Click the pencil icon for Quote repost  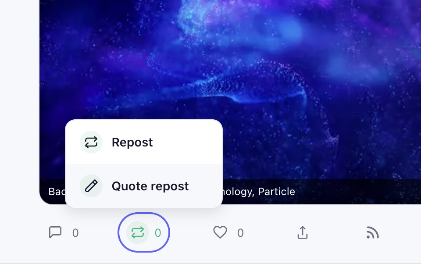click(91, 186)
